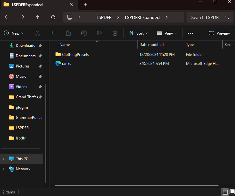Refresh the current folder
This screenshot has width=235, height=196.
(x=53, y=17)
